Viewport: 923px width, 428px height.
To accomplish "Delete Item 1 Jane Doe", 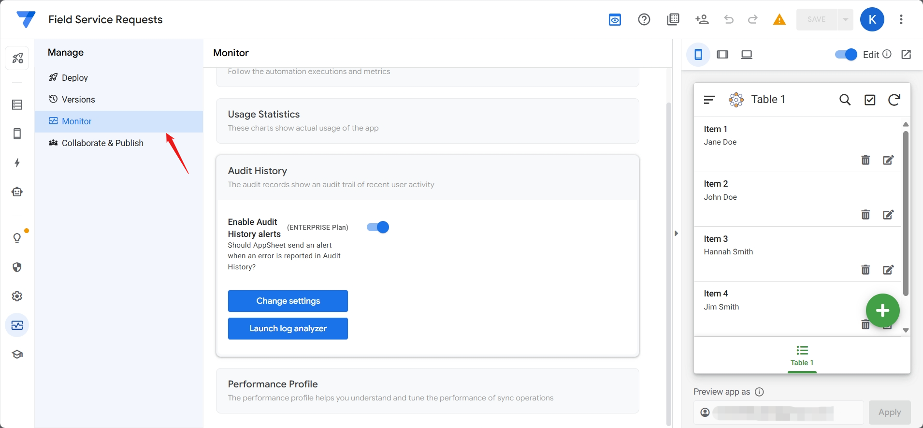I will click(x=865, y=160).
